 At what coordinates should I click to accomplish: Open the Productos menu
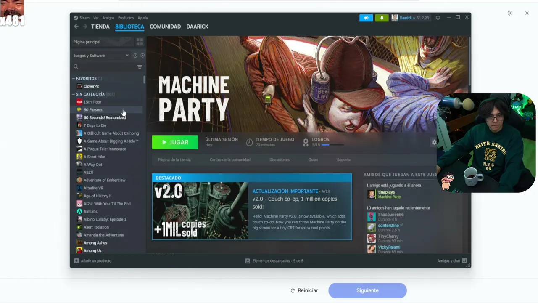[x=126, y=18]
